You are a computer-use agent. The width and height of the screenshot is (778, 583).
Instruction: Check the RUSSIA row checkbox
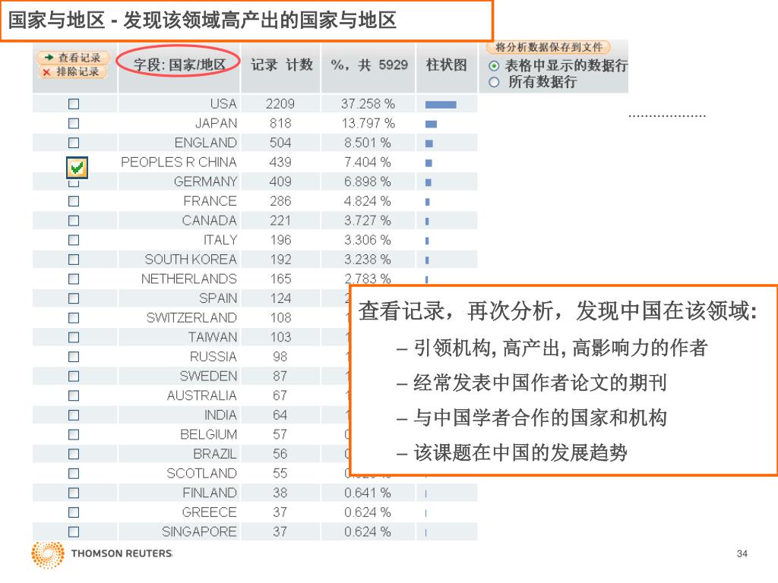tap(74, 357)
